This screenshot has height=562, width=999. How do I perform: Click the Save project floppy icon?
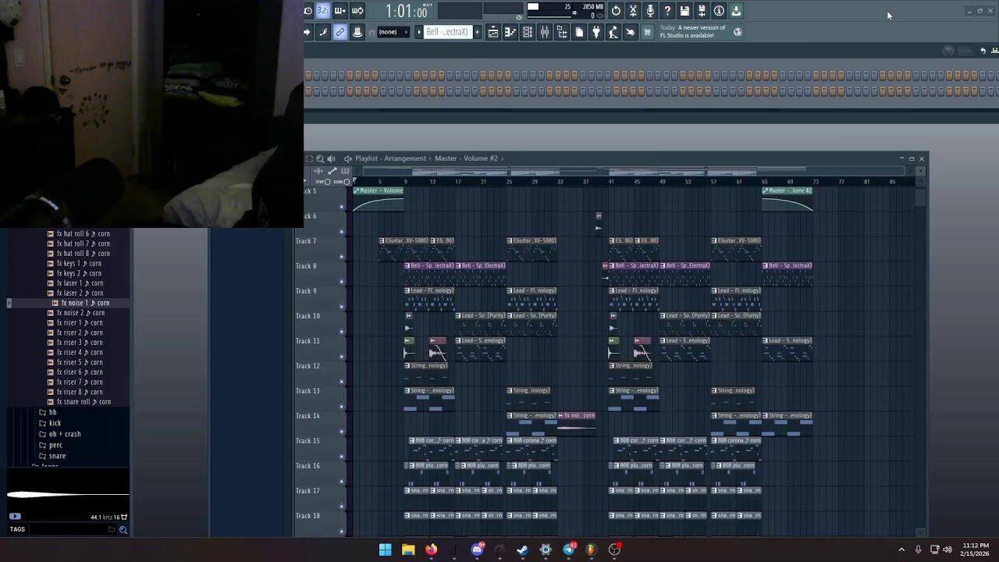684,11
